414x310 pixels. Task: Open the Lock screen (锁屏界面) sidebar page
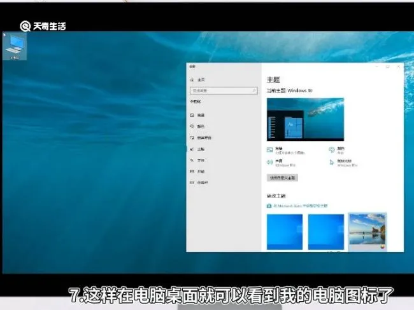click(201, 138)
